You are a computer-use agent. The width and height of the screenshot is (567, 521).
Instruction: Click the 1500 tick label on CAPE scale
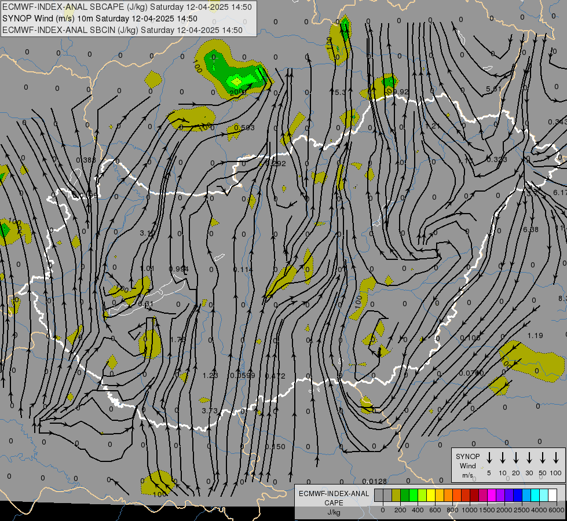click(487, 510)
